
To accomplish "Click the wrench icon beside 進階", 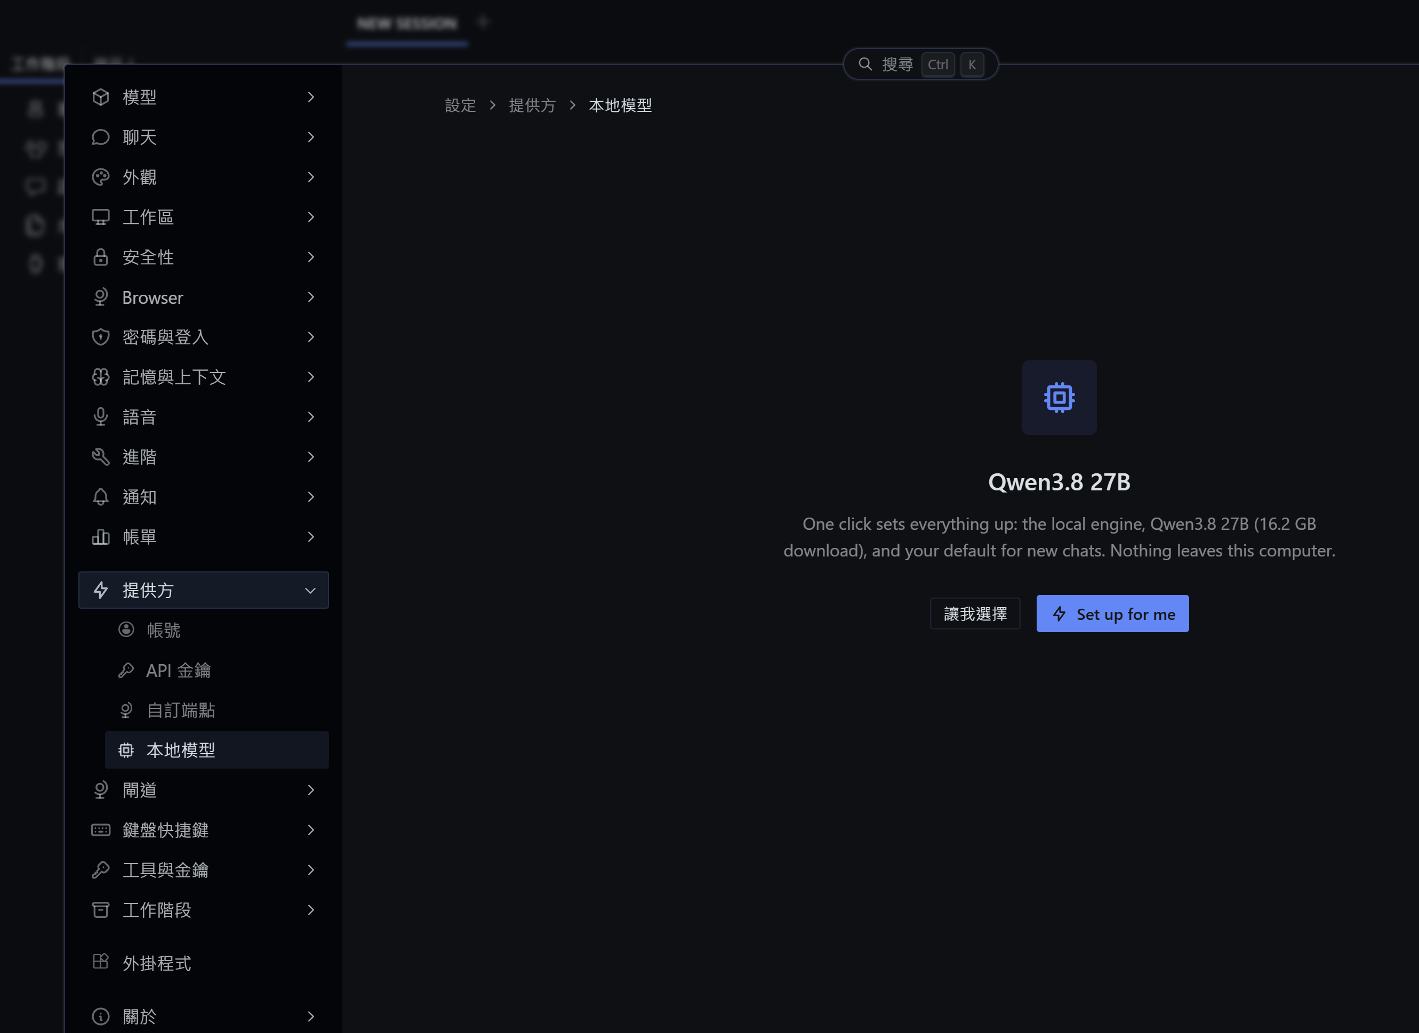I will pyautogui.click(x=101, y=457).
